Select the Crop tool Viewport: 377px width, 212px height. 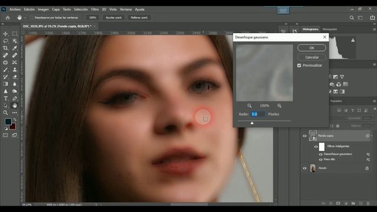tap(5, 48)
